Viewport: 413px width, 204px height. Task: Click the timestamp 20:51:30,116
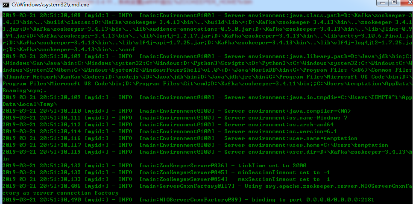(x=60, y=138)
